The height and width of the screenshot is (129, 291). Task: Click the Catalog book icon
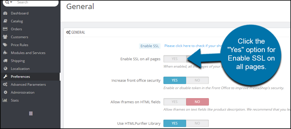point(5,21)
